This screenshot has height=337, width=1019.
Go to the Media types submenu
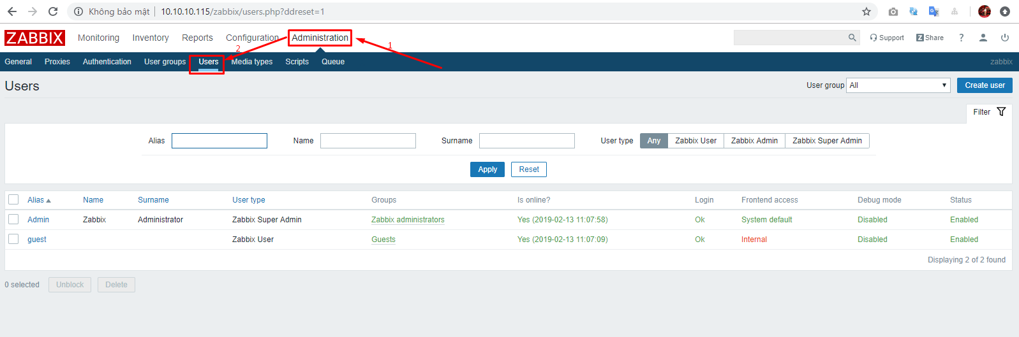pos(252,62)
